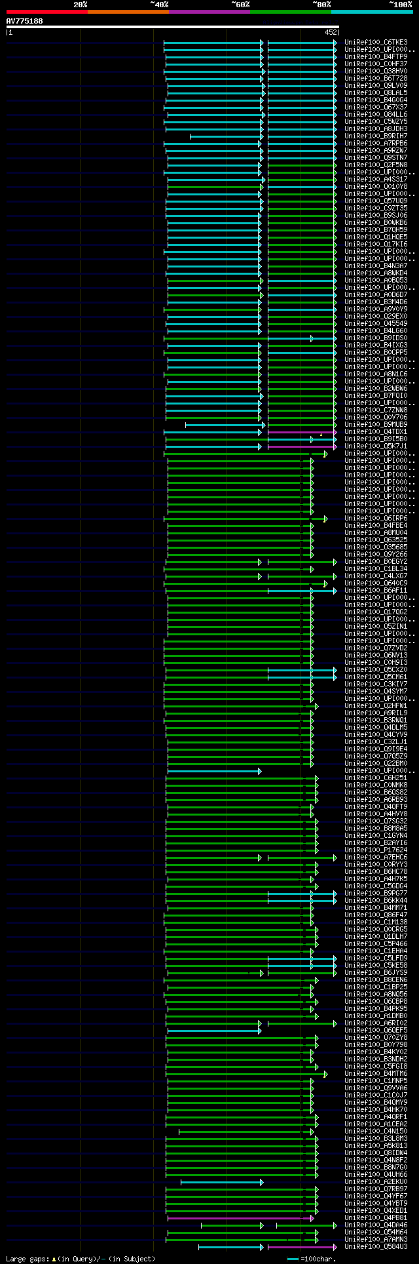Select hit UniRef100_Q38HV0
Image resolution: width=419 pixels, height=1264 pixels.
pyautogui.click(x=376, y=71)
